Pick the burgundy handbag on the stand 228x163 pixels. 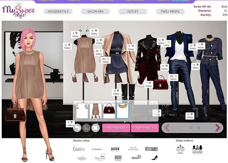coord(161,84)
